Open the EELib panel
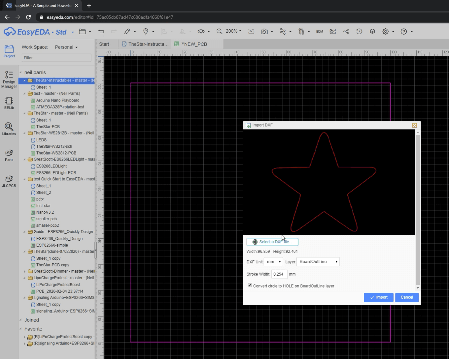 click(9, 103)
